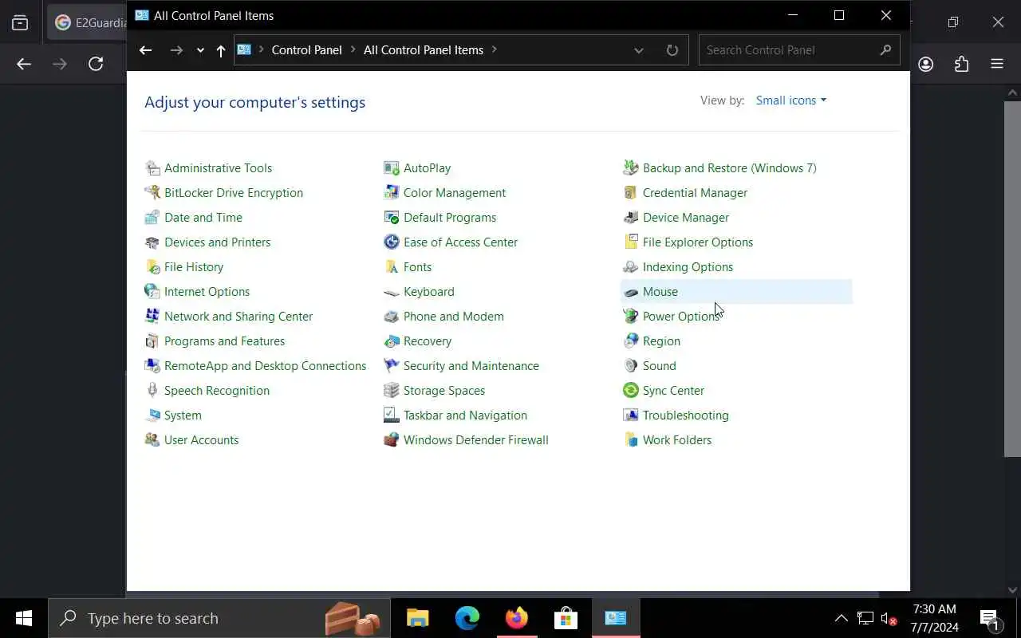1021x638 pixels.
Task: Click the Type here to search box
Action: point(219,618)
